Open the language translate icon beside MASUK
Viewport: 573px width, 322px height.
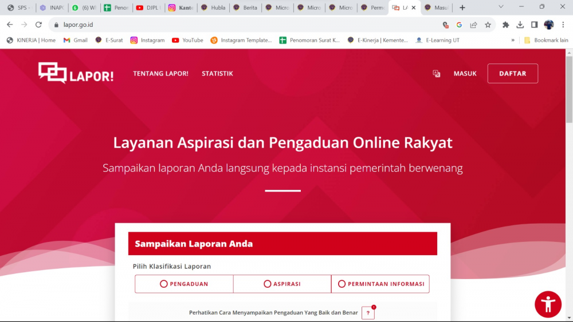pos(436,74)
